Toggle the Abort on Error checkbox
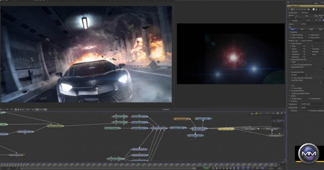 click(309, 38)
